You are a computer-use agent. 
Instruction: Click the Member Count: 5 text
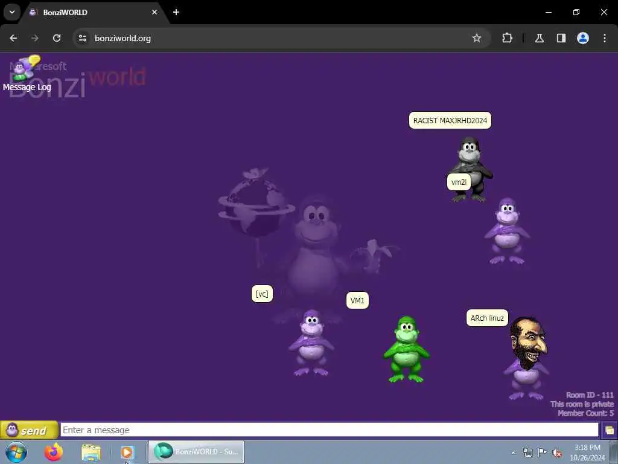[585, 413]
